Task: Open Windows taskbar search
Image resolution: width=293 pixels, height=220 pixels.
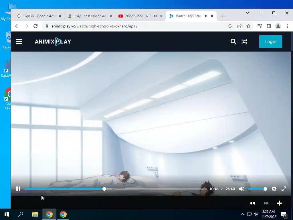Action: click(21, 214)
